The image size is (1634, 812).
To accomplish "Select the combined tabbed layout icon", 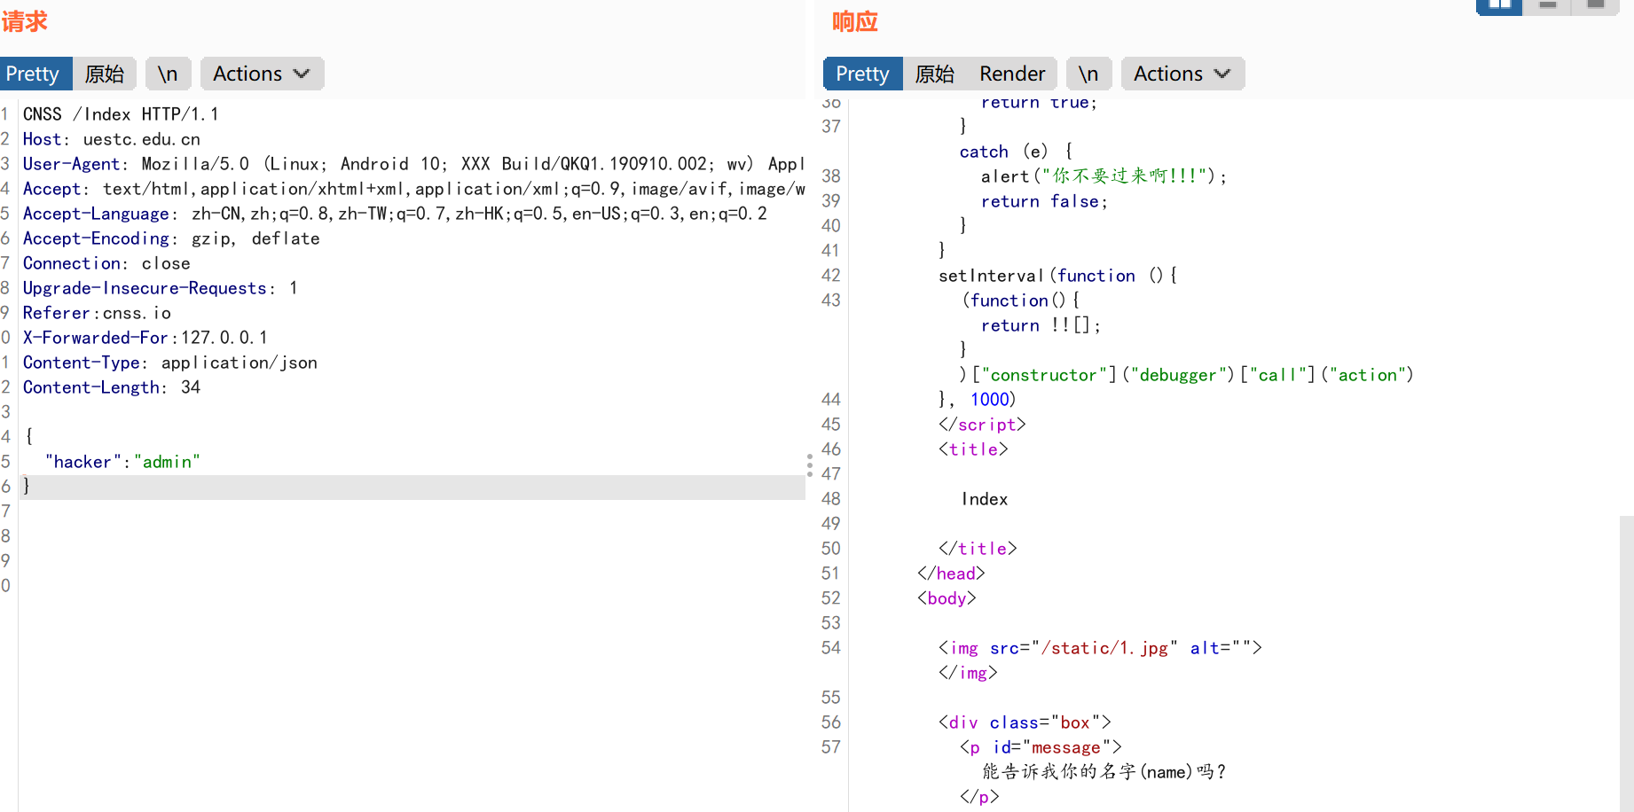I will 1596,5.
